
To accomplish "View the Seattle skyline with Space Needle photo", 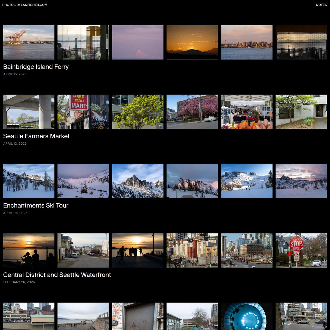I will point(246,42).
